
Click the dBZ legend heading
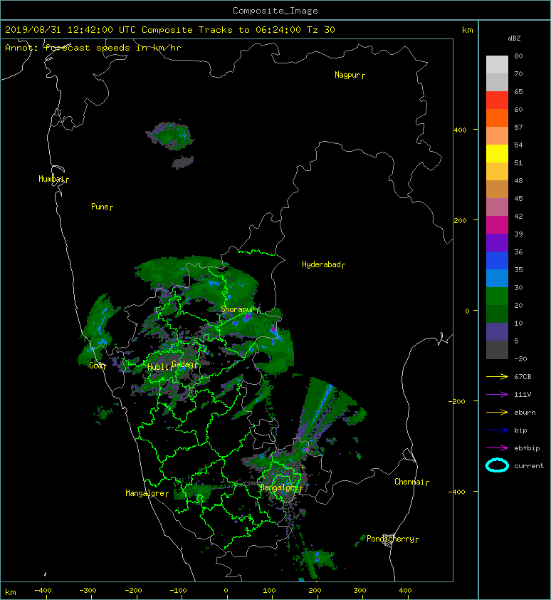click(x=514, y=38)
